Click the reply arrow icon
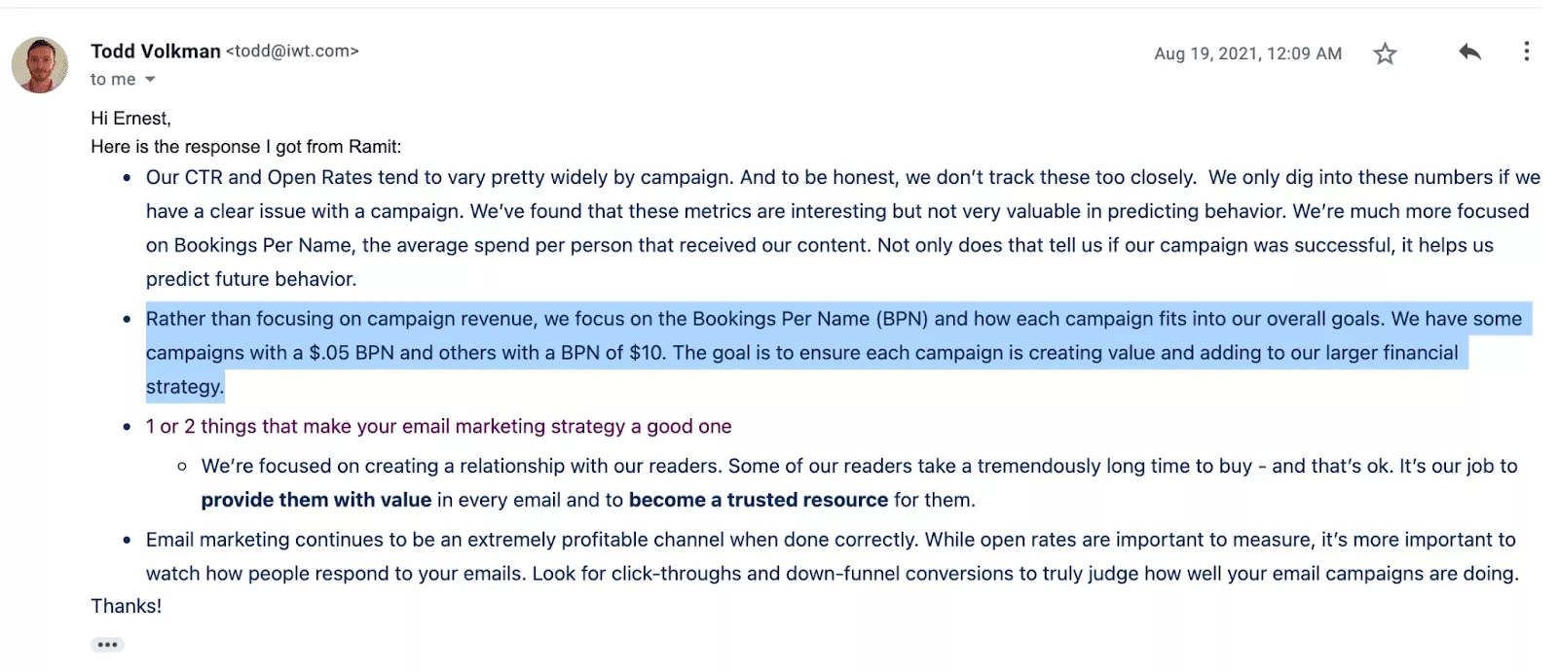This screenshot has height=672, width=1558. pos(1469,53)
